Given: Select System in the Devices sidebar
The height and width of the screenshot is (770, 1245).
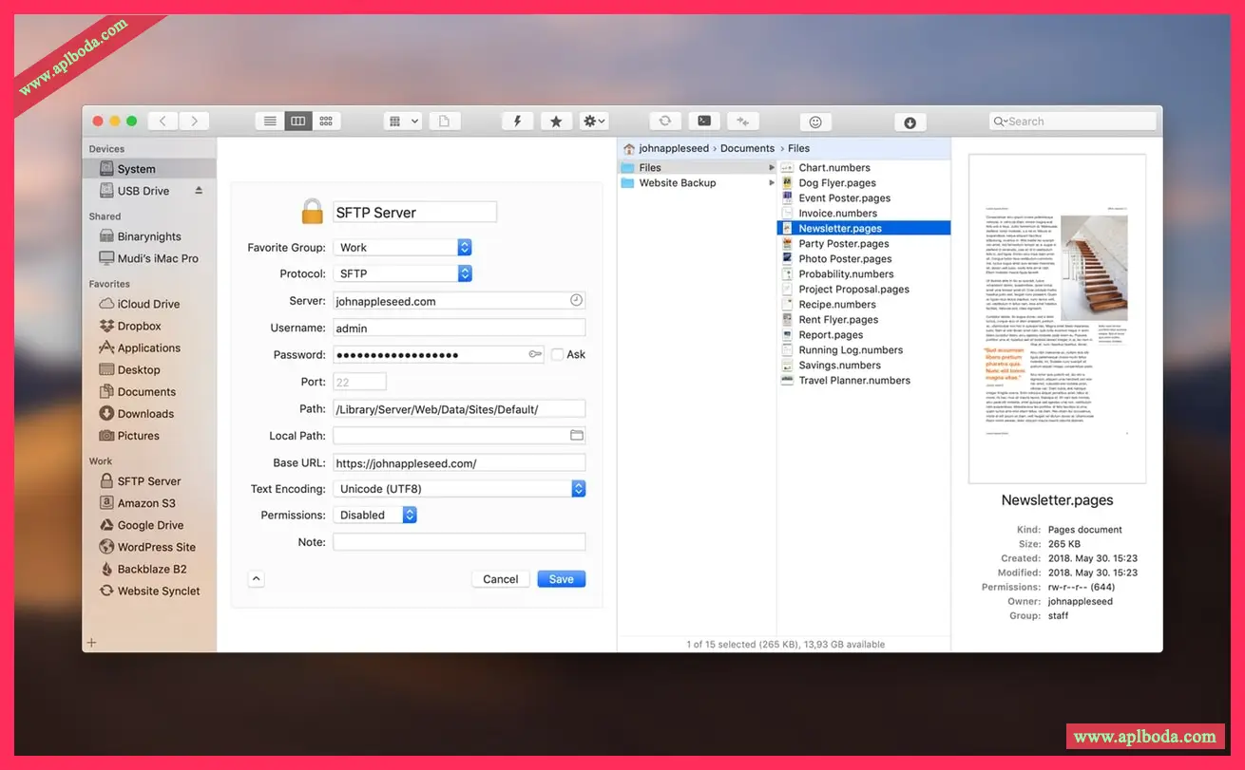Looking at the screenshot, I should click(x=149, y=169).
